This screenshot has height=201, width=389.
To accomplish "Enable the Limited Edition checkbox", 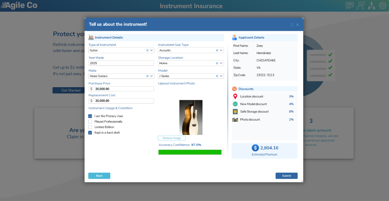I will [90, 127].
